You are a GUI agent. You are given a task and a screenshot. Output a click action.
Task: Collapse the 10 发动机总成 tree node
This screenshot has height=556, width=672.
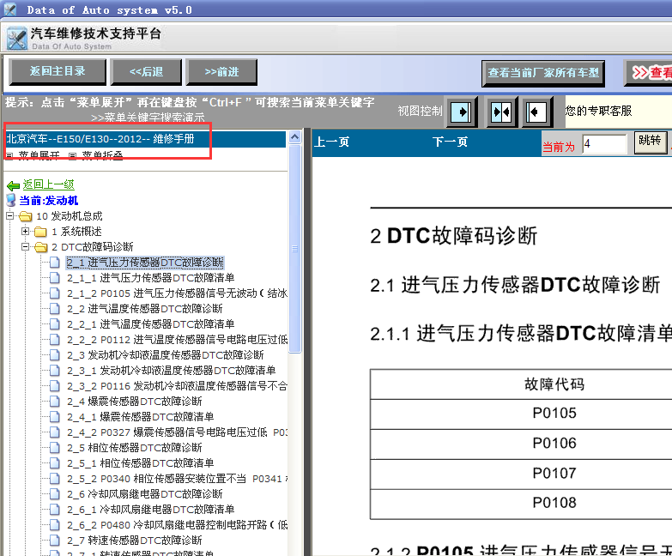[9, 216]
